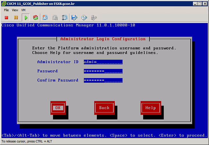Minimize the CUCM console window

coord(195,4)
